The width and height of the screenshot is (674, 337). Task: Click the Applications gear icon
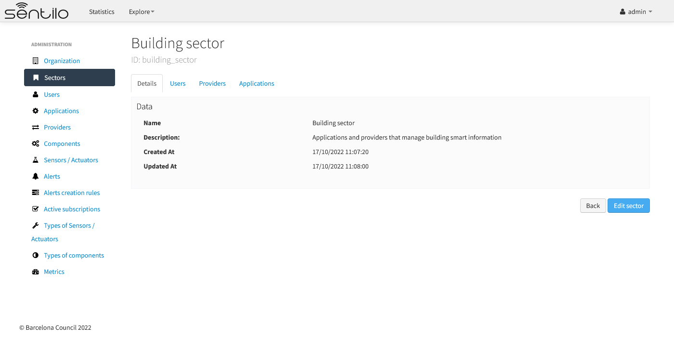pos(35,111)
